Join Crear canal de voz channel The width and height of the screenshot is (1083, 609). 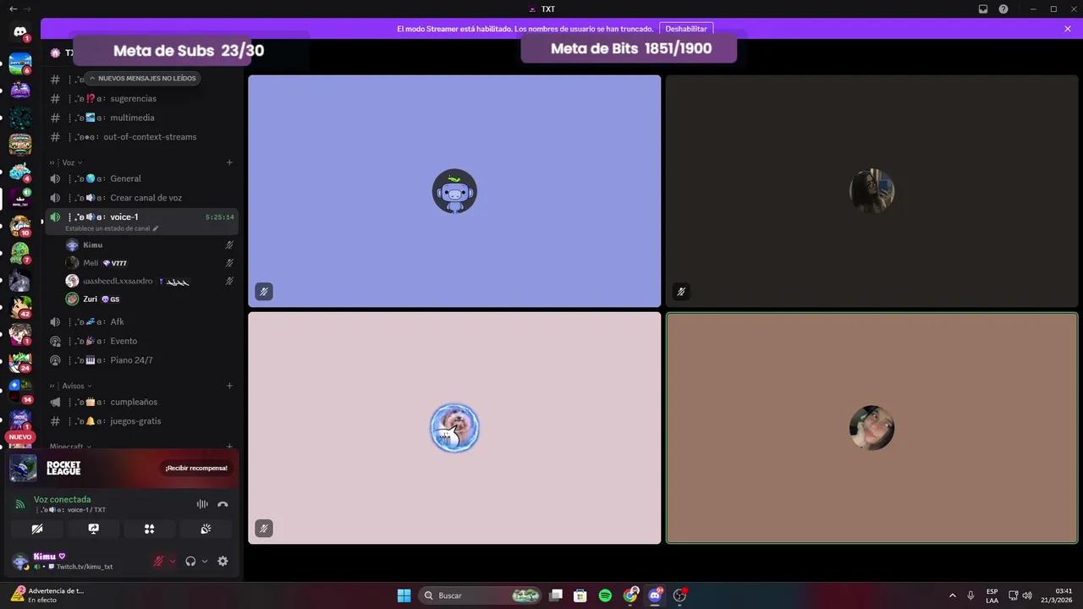(142, 198)
